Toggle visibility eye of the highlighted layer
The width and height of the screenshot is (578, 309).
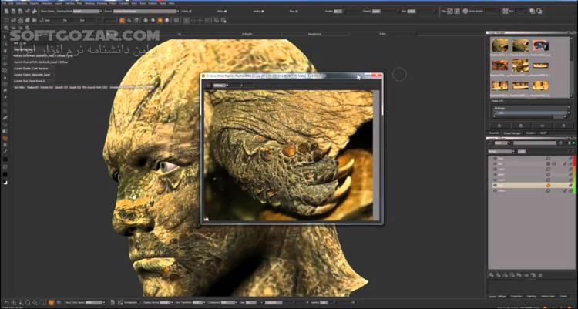[x=495, y=185]
